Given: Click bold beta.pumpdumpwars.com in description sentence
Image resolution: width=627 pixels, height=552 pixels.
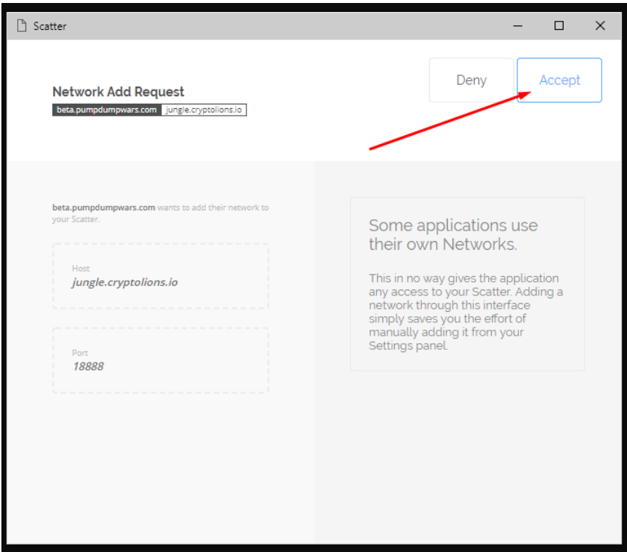Looking at the screenshot, I should [x=104, y=207].
